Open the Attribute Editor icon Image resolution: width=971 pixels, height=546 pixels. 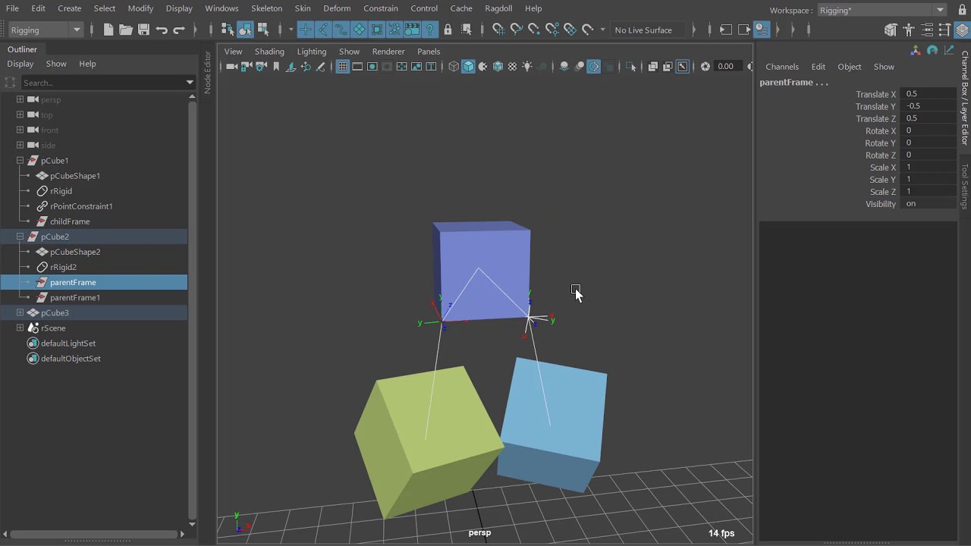(927, 30)
